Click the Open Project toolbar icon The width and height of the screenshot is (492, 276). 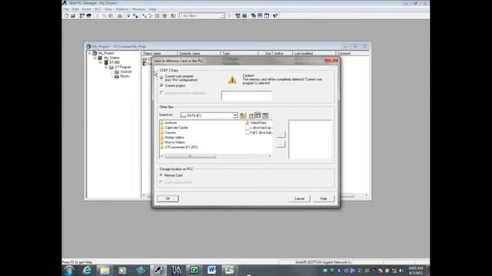73,15
